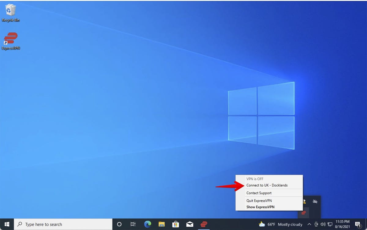The height and width of the screenshot is (230, 367).
Task: Open File Explorer from the taskbar
Action: click(x=161, y=224)
